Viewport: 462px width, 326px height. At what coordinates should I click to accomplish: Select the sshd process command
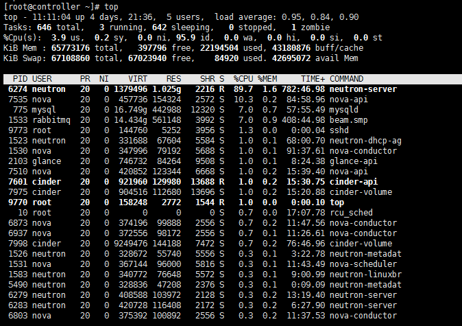pos(339,130)
